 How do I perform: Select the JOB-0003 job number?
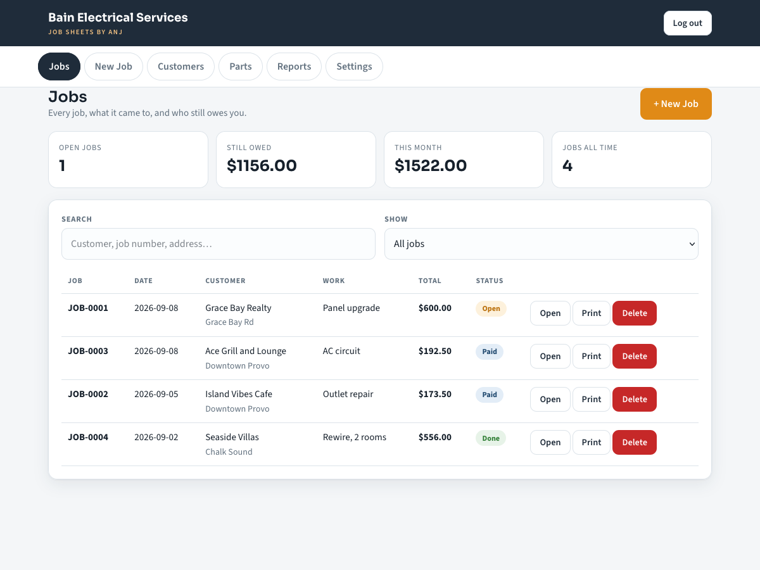(x=88, y=351)
